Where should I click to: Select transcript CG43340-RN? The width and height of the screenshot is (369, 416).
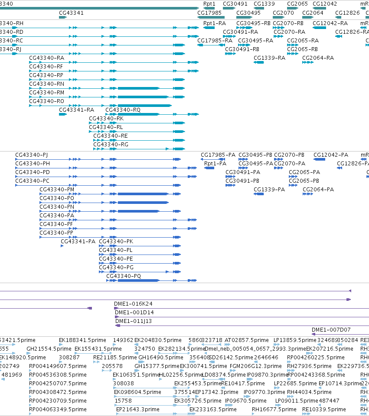pos(46,84)
